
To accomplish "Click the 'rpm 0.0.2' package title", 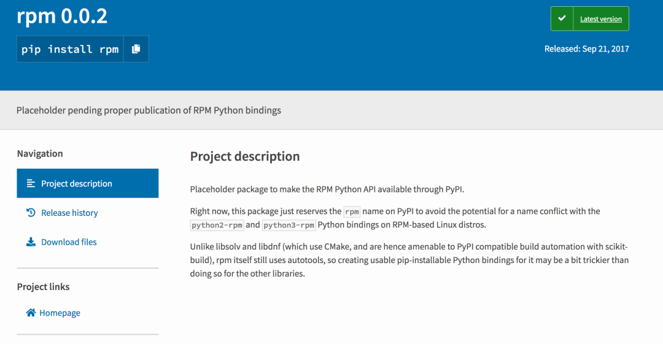I will tap(62, 16).
